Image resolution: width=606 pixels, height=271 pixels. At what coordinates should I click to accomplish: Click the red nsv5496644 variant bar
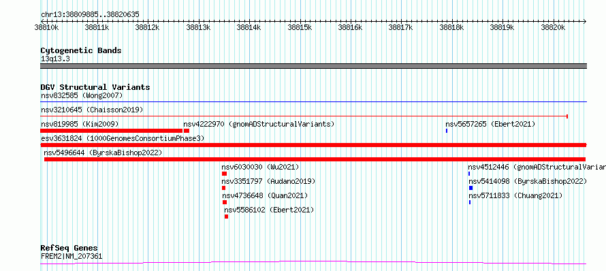coord(315,159)
